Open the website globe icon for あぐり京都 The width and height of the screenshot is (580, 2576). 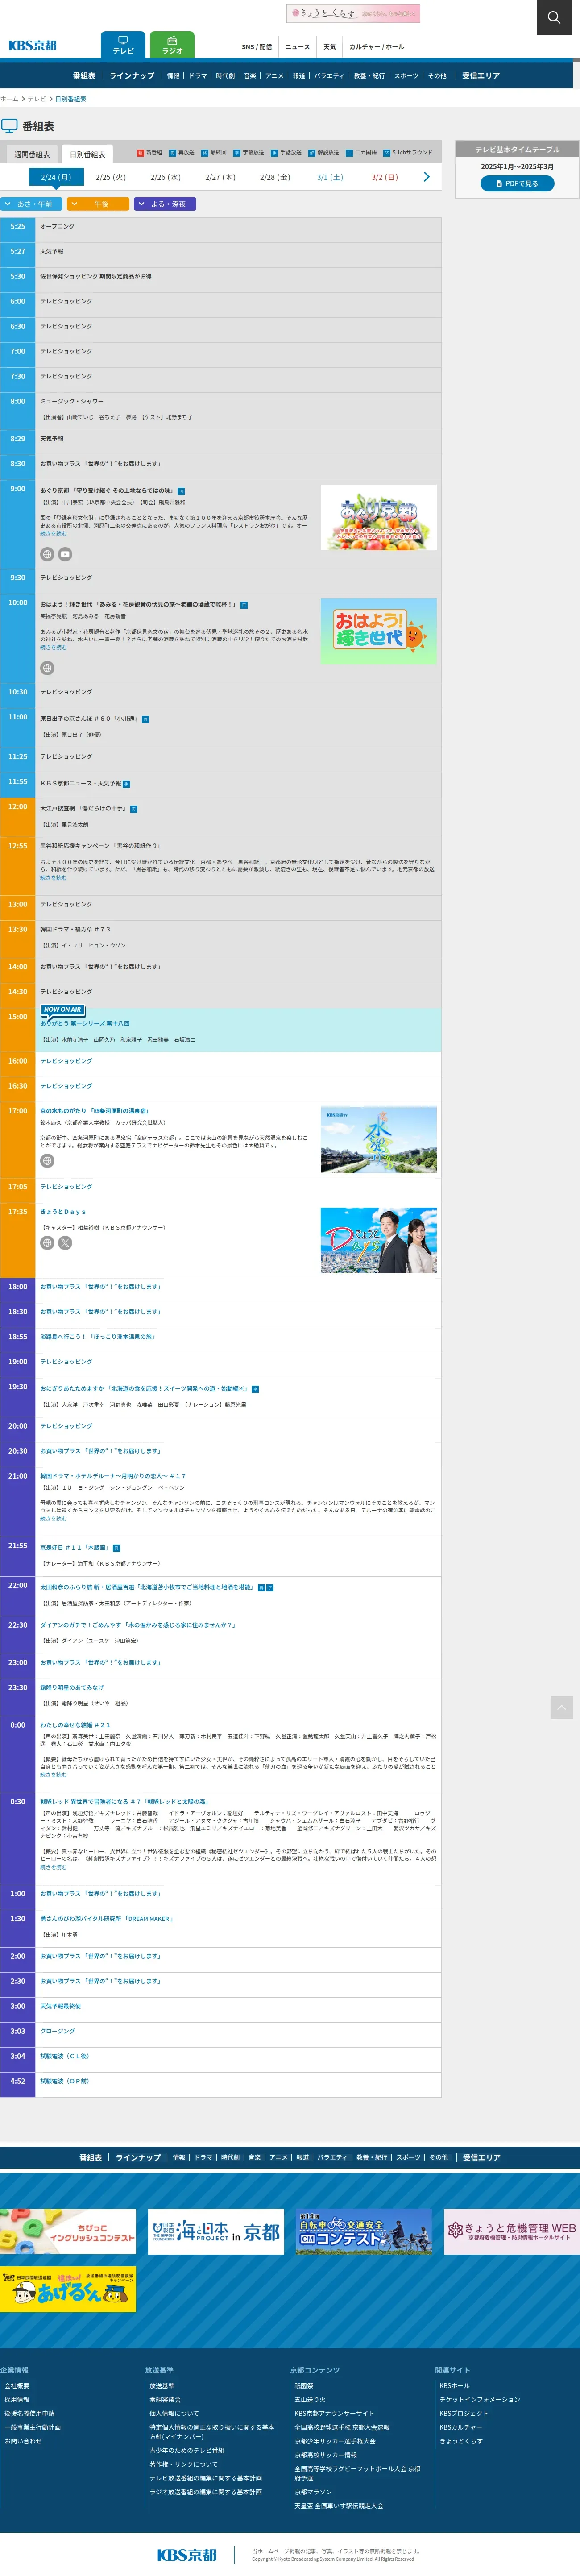click(x=47, y=554)
